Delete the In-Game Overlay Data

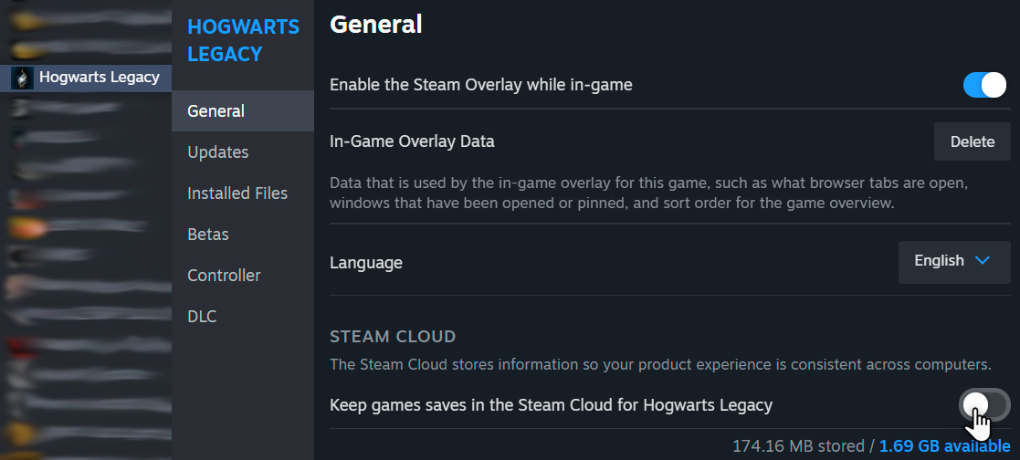[972, 141]
